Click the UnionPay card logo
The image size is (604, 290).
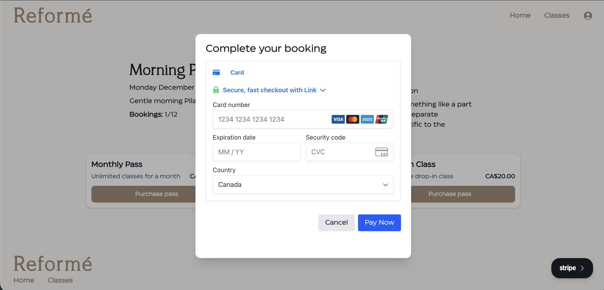[382, 119]
